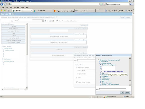
Task: Open My Dashboard in Saved Content
Action: pos(10,50)
